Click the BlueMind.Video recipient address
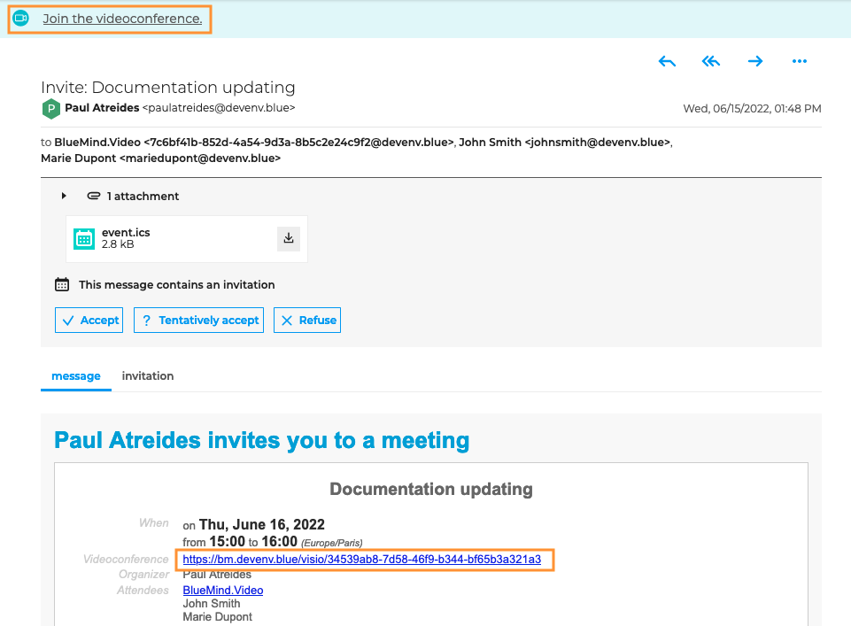This screenshot has width=851, height=626. pos(254,143)
